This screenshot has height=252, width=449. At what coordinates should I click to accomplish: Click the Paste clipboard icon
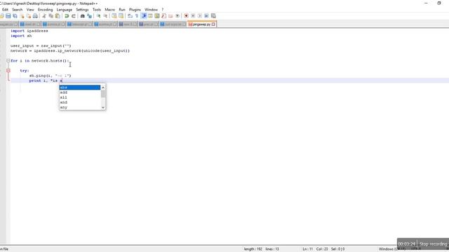[58, 16]
